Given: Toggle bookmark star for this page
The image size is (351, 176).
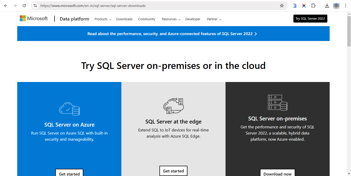Looking at the screenshot, I should click(282, 6).
